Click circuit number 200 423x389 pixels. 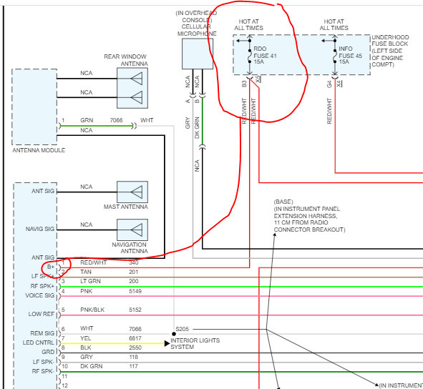point(134,281)
